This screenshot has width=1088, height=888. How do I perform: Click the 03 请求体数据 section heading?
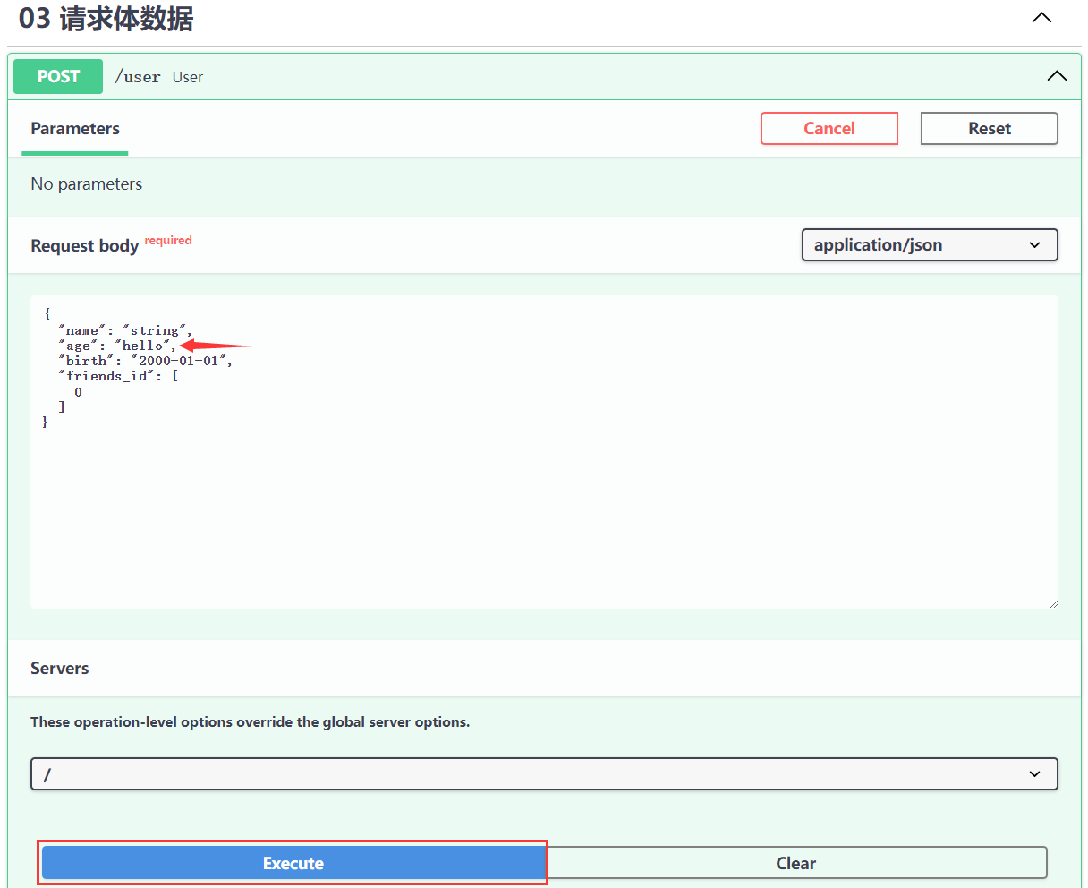[106, 18]
